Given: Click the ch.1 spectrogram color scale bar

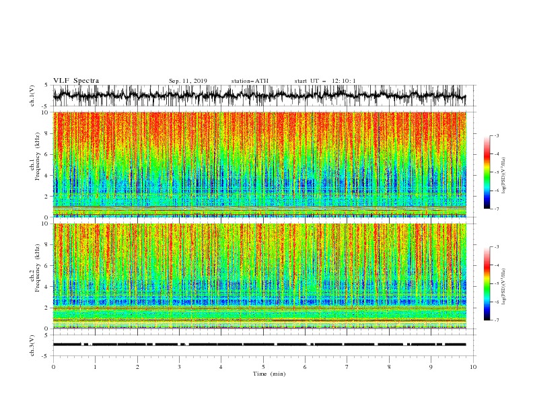Looking at the screenshot, I should pos(487,172).
